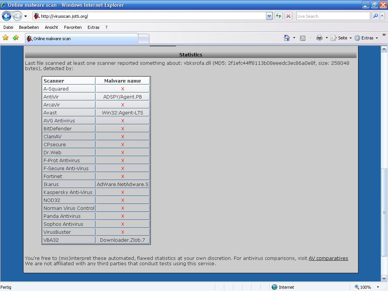
Task: Click the Fertig status bar text
Action: point(6,287)
